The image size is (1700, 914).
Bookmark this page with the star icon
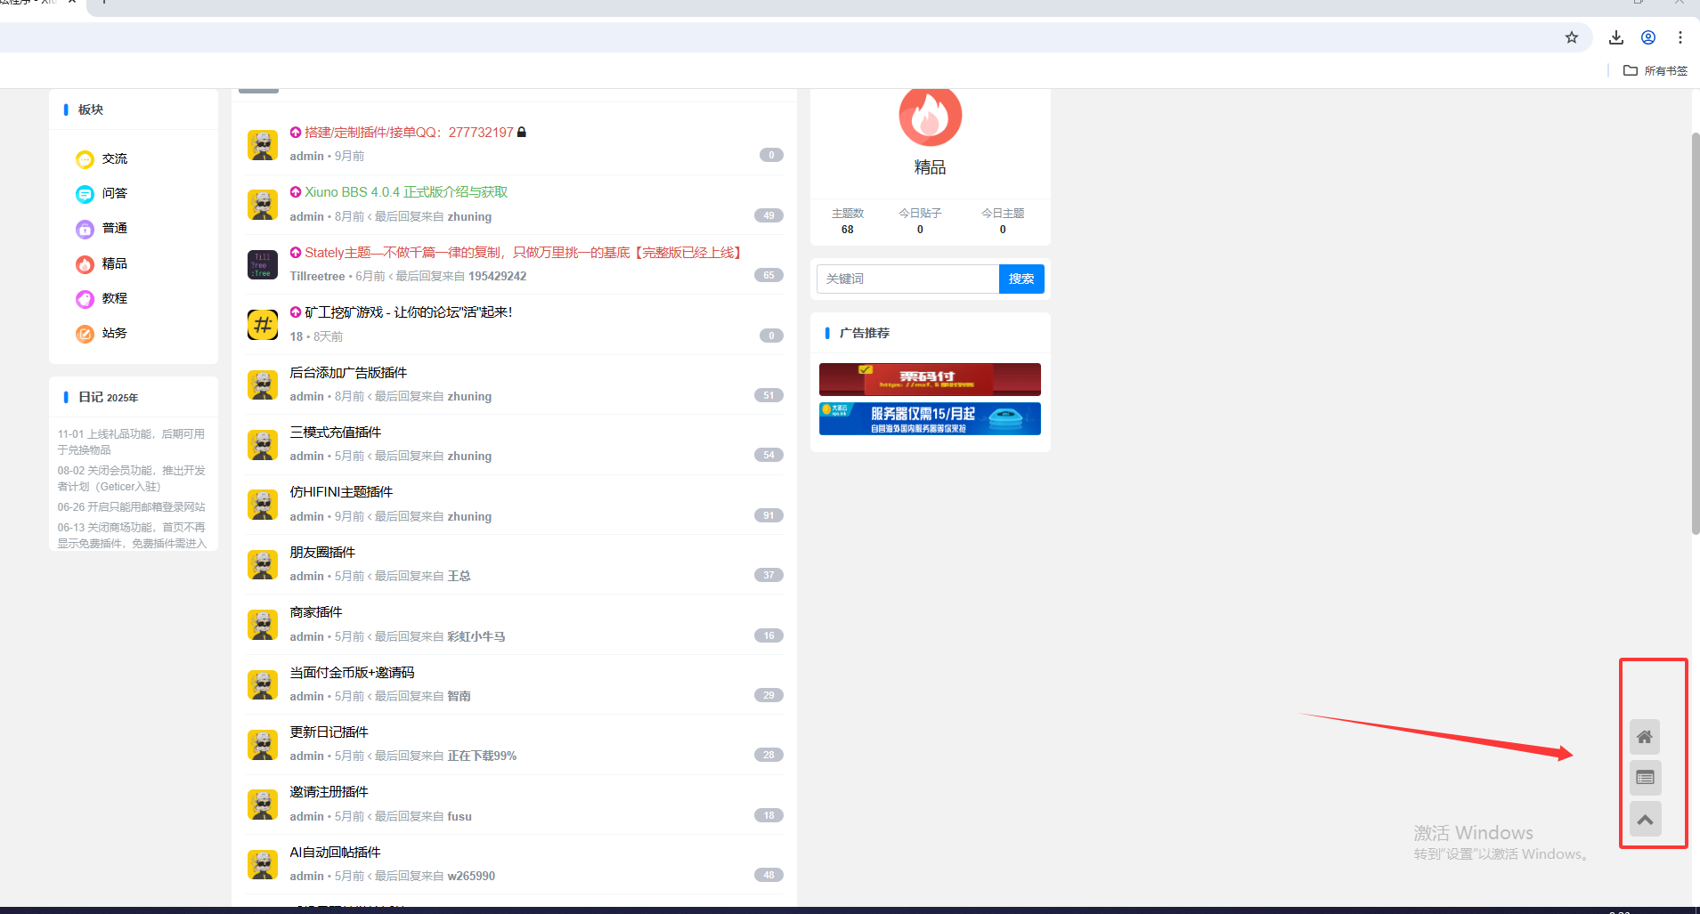point(1572,37)
